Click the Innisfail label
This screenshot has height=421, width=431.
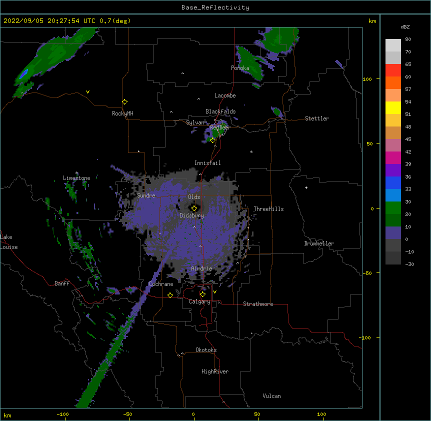pos(207,163)
